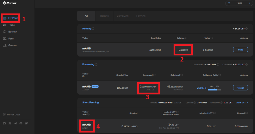255x134 pixels.
Task: Click collateral ratio 200.84%
Action: [x=202, y=88]
